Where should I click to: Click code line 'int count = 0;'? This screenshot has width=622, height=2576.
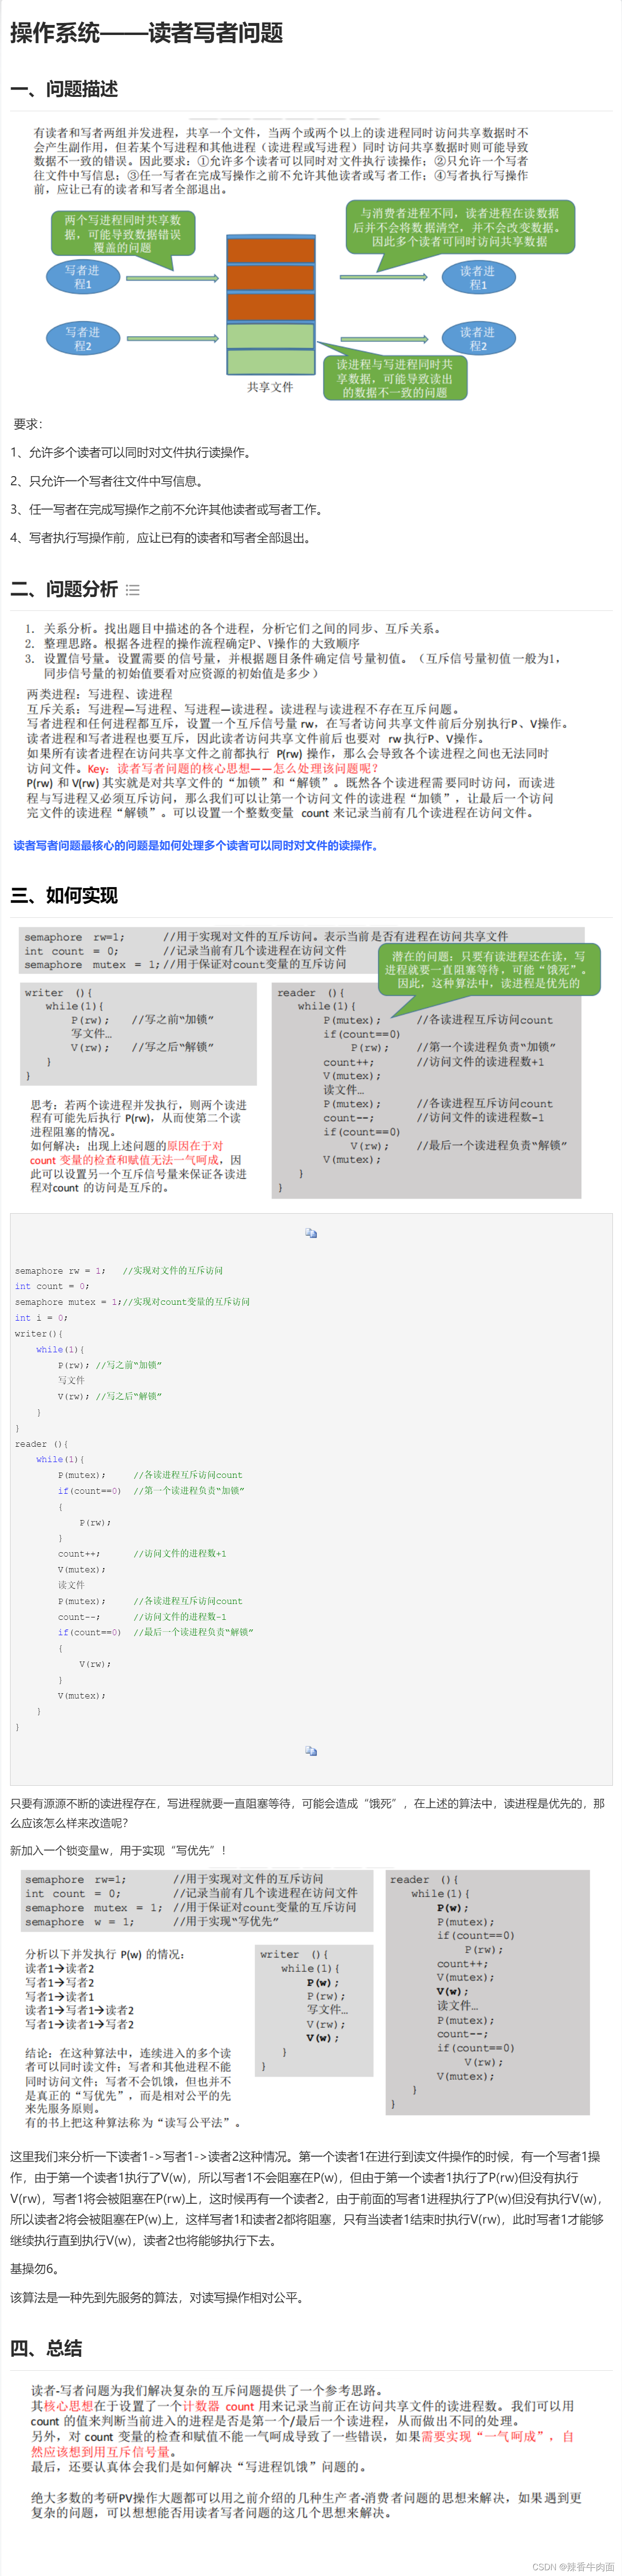pos(52,1286)
